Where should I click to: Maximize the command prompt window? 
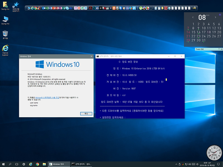pyautogui.click(x=175, y=56)
